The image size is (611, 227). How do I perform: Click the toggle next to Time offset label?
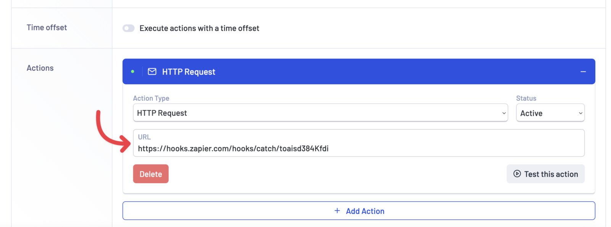click(x=129, y=28)
